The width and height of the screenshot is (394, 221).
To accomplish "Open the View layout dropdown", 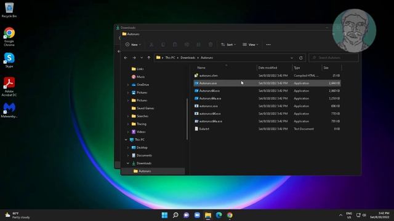I will (x=251, y=45).
